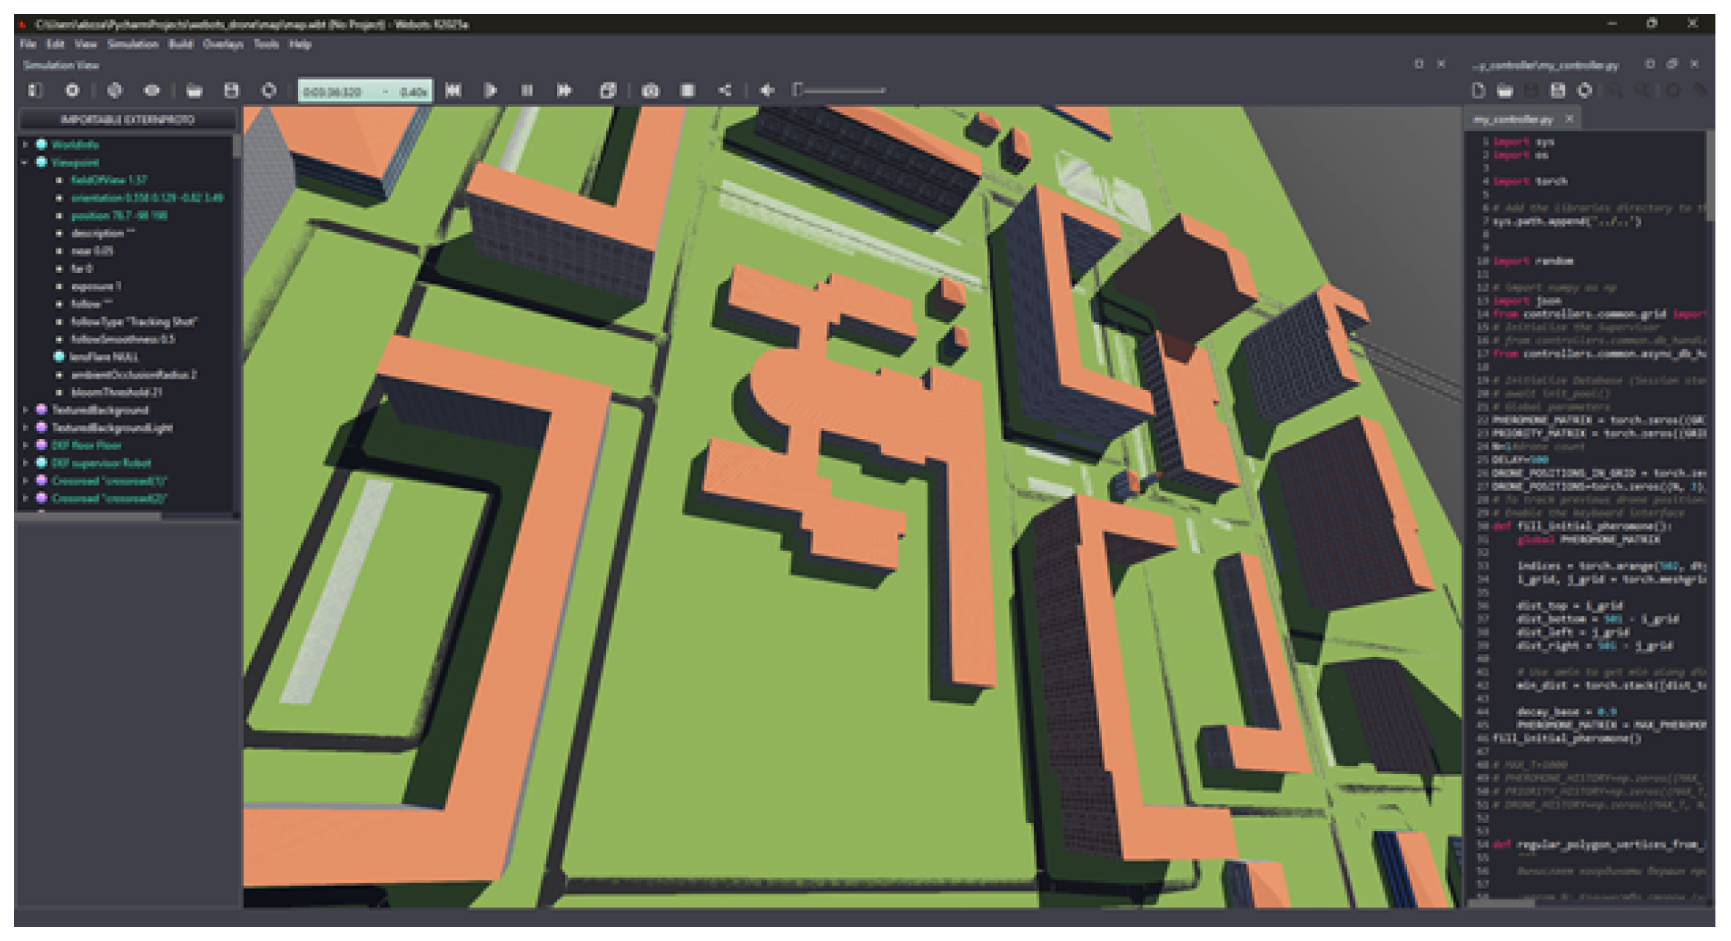This screenshot has height=941, width=1731.
Task: Expand the WorldInfo node
Action: [25, 145]
